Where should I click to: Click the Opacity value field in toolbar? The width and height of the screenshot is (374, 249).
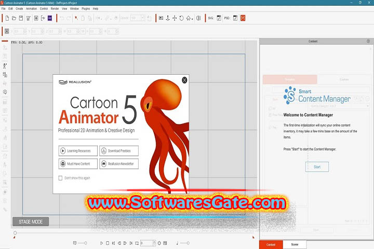coord(136,18)
